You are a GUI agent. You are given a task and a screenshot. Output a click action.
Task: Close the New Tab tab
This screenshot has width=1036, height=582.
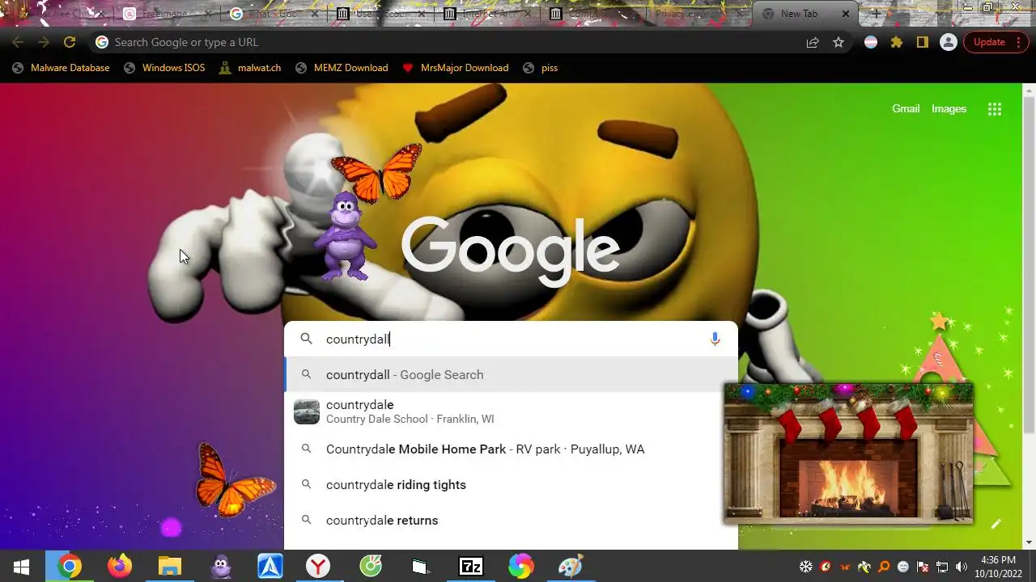click(846, 14)
